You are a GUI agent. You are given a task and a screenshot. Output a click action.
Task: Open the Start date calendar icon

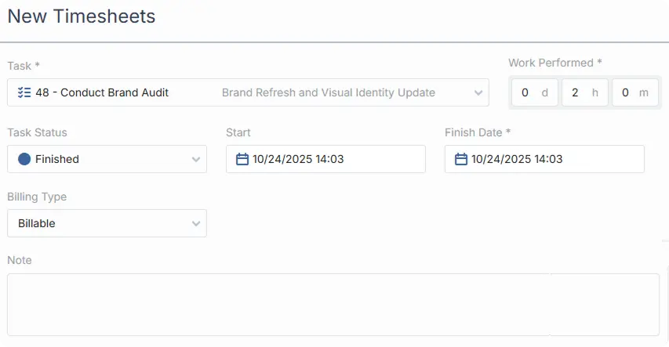(242, 159)
